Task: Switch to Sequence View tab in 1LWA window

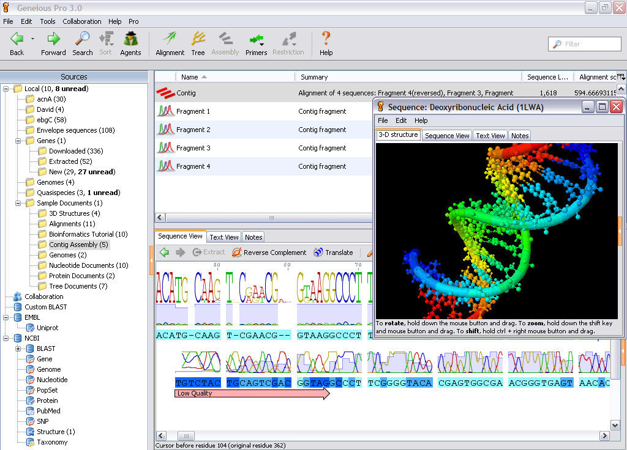Action: click(x=447, y=136)
